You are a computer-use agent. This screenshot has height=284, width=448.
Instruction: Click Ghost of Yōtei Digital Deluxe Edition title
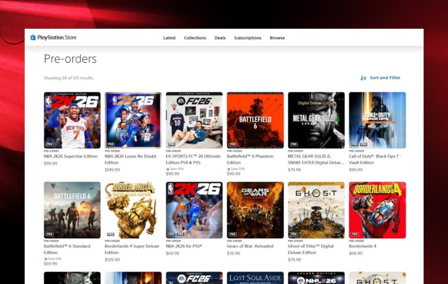(311, 249)
